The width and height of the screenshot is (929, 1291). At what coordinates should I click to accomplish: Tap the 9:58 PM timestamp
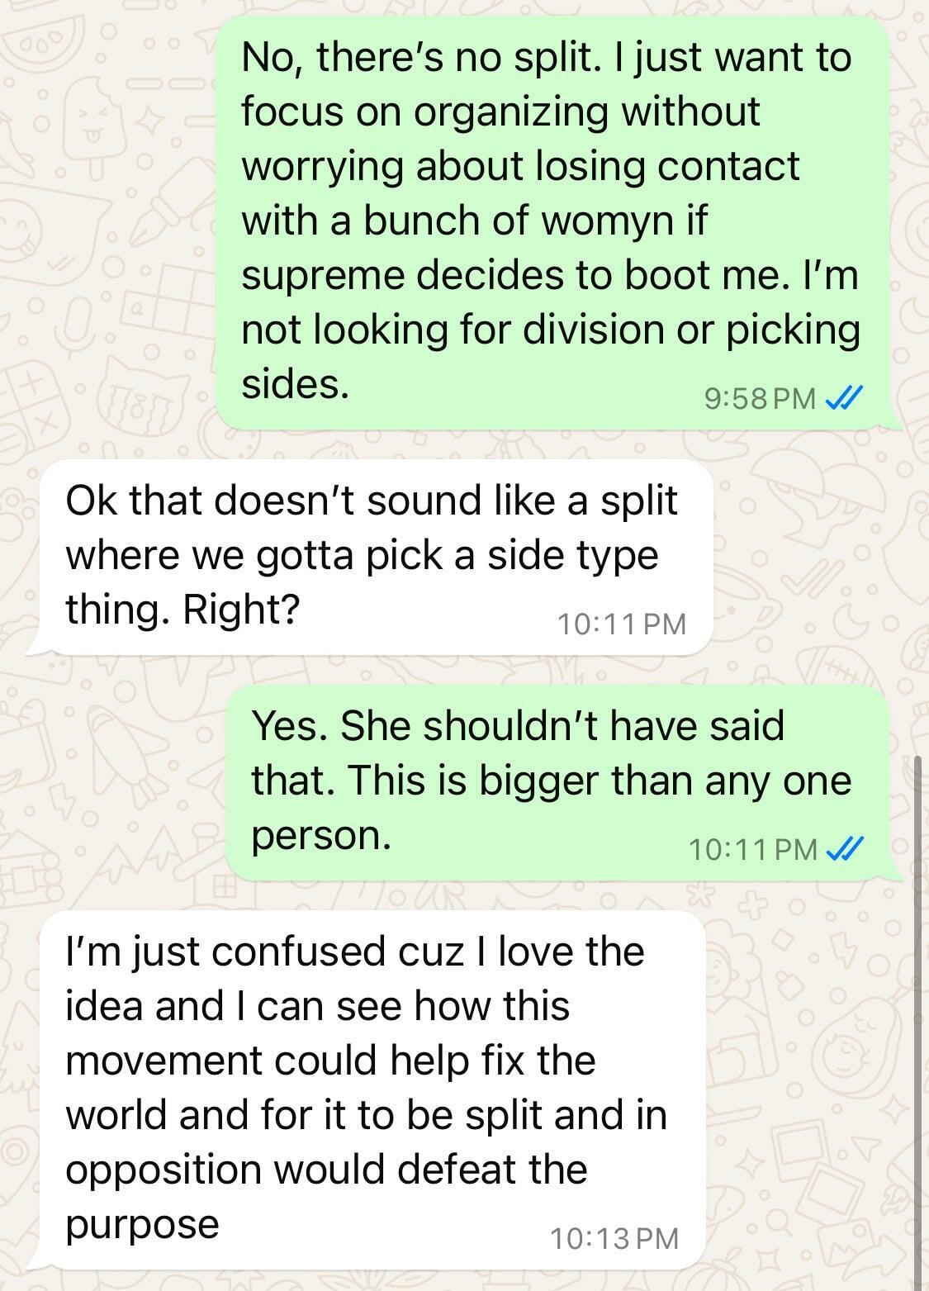[760, 400]
